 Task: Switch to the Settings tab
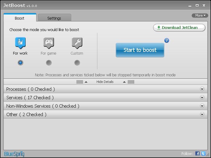55,18
